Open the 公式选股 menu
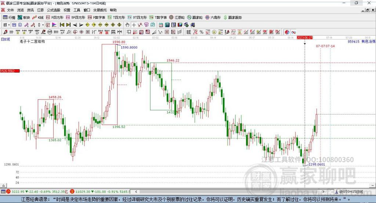Screen dimensions: 376x203 pyautogui.click(x=53, y=10)
